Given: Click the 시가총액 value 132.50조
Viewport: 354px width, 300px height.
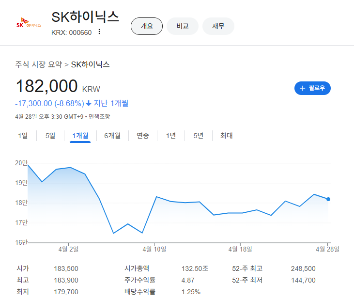Looking at the screenshot, I should pyautogui.click(x=195, y=268).
